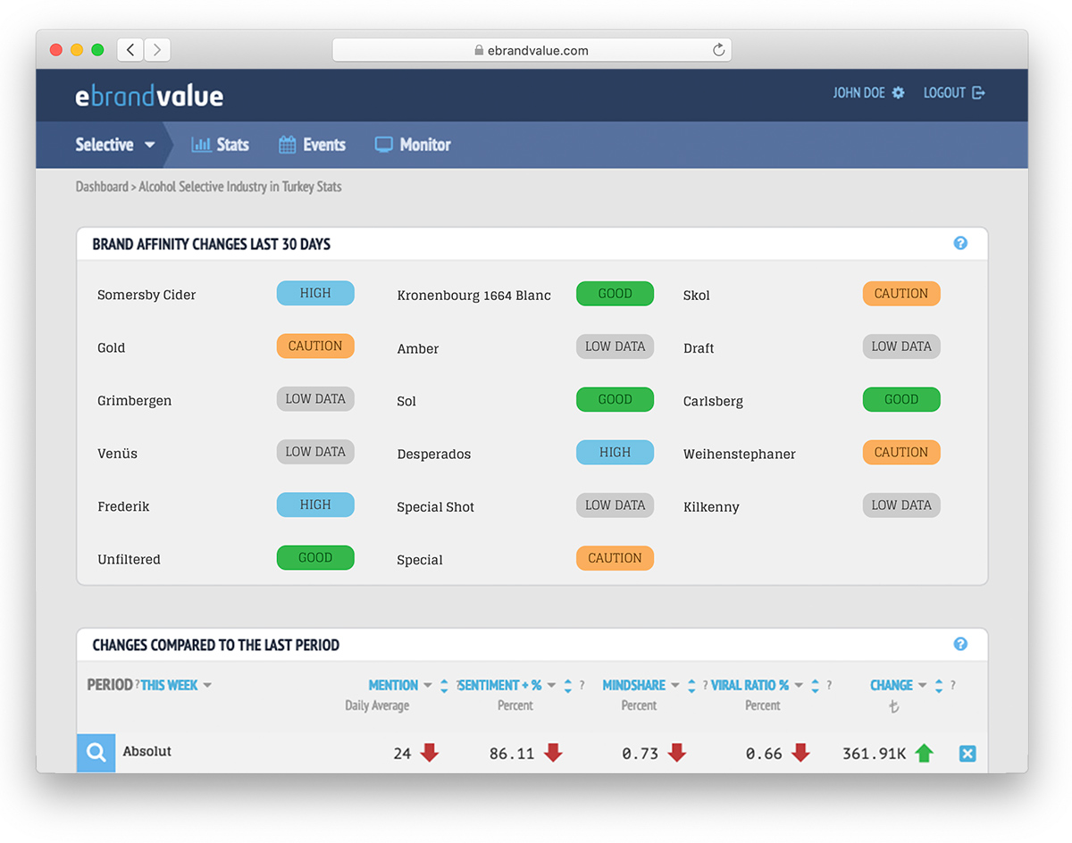Go to Dashboard via breadcrumb
The image size is (1072, 843).
tap(102, 187)
